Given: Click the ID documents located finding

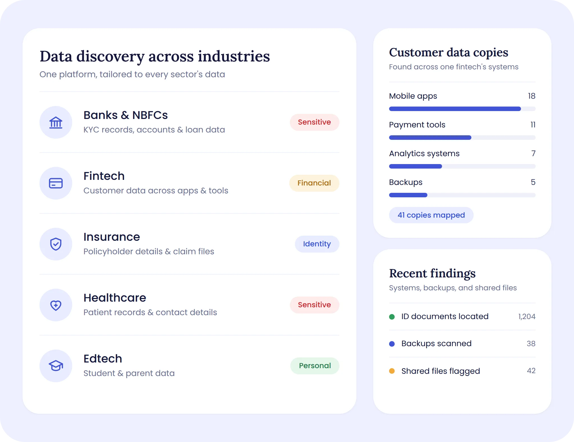Looking at the screenshot, I should pyautogui.click(x=462, y=317).
